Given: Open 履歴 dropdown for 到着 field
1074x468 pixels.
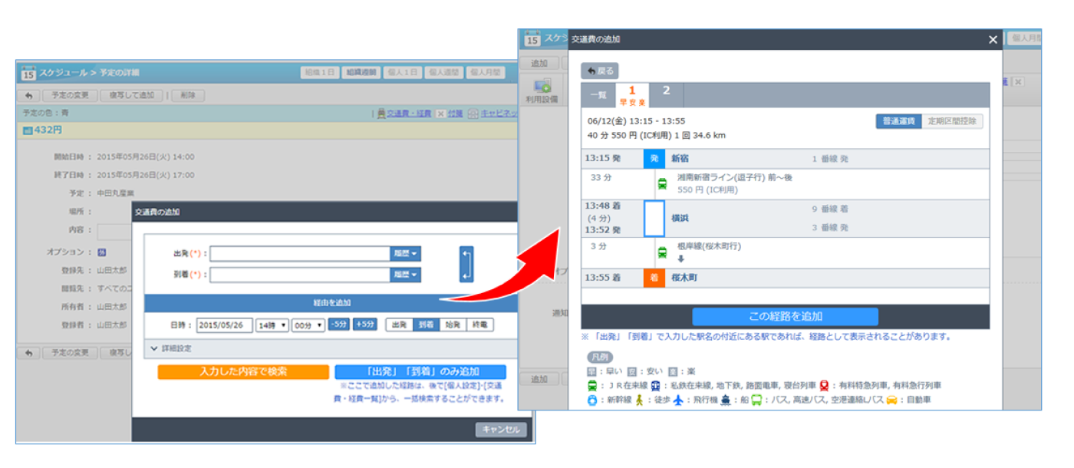Looking at the screenshot, I should 405,275.
